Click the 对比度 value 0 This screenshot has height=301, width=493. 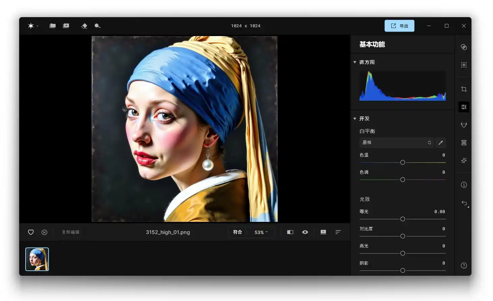coord(443,229)
